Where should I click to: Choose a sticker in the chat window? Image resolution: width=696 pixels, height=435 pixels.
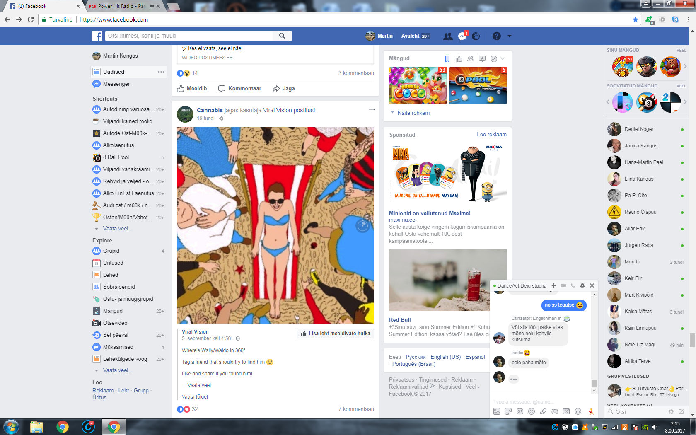point(508,411)
